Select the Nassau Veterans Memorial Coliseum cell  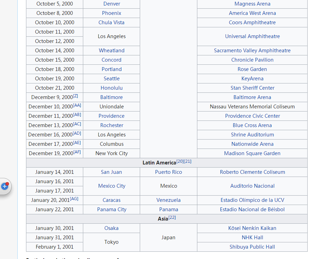(x=252, y=107)
